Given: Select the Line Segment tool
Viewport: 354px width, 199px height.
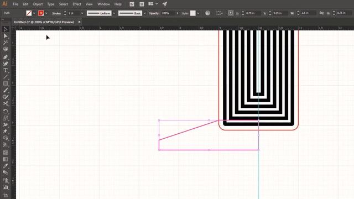Looking at the screenshot, I should pos(6,77).
